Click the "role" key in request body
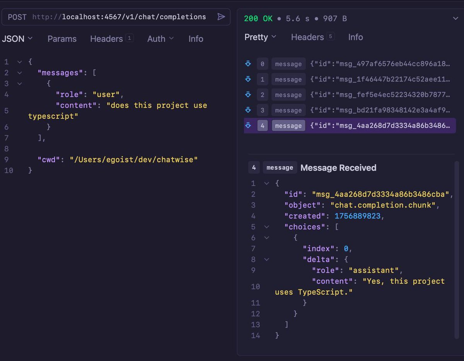 pos(69,94)
